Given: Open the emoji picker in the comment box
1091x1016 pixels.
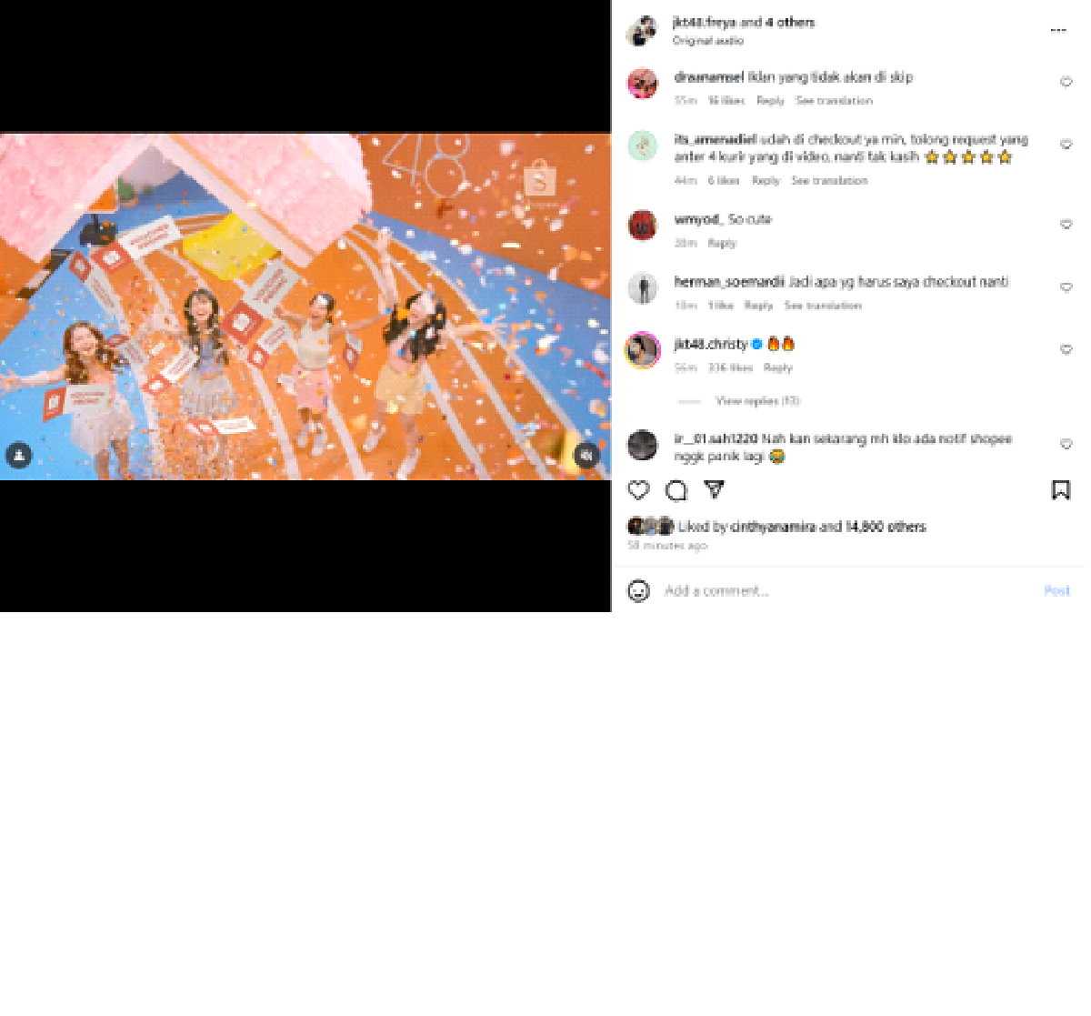Looking at the screenshot, I should point(639,591).
